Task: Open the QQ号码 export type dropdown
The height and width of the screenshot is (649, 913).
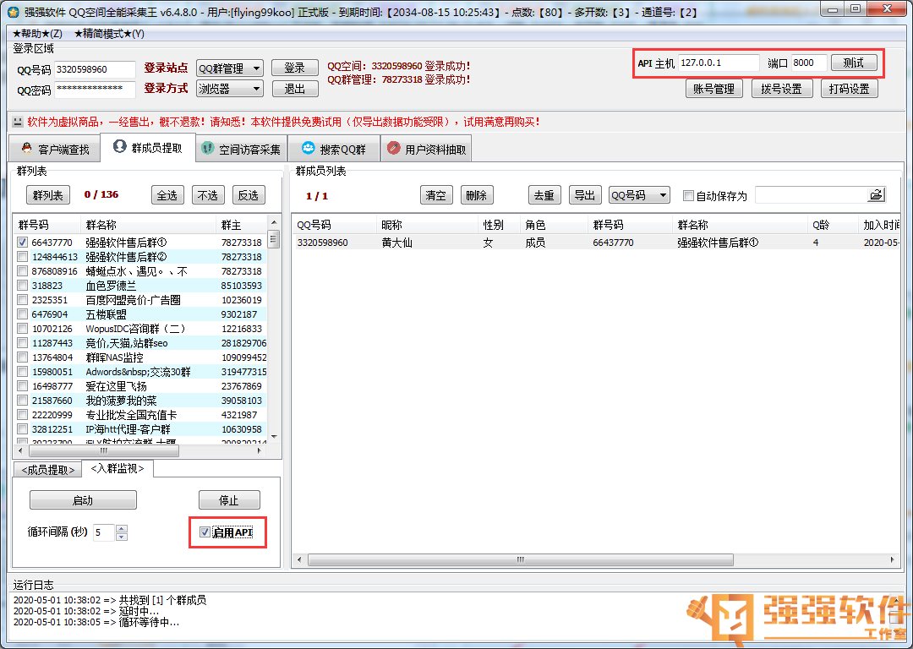Action: (639, 195)
